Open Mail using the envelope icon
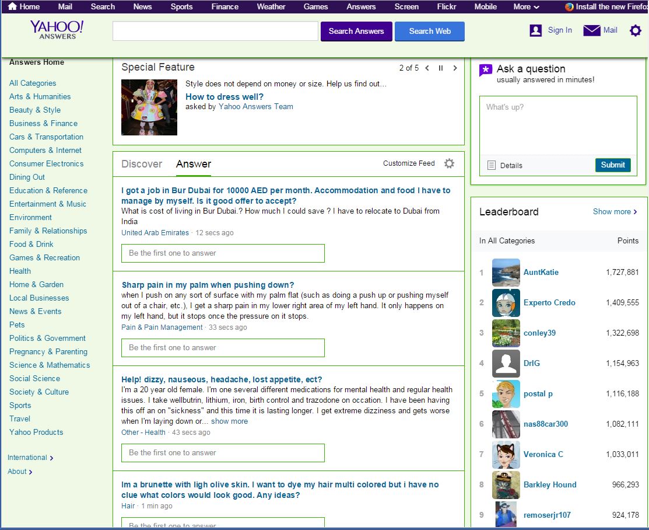 pos(591,30)
